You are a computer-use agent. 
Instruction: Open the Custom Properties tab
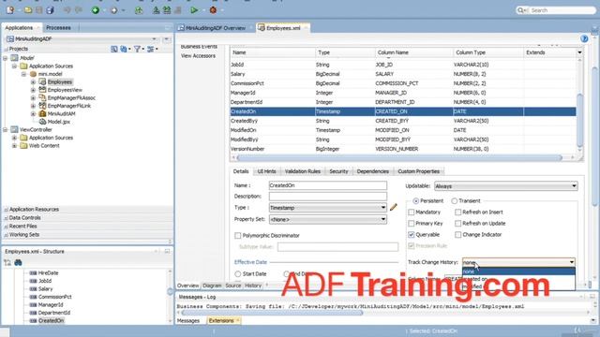[x=418, y=171]
